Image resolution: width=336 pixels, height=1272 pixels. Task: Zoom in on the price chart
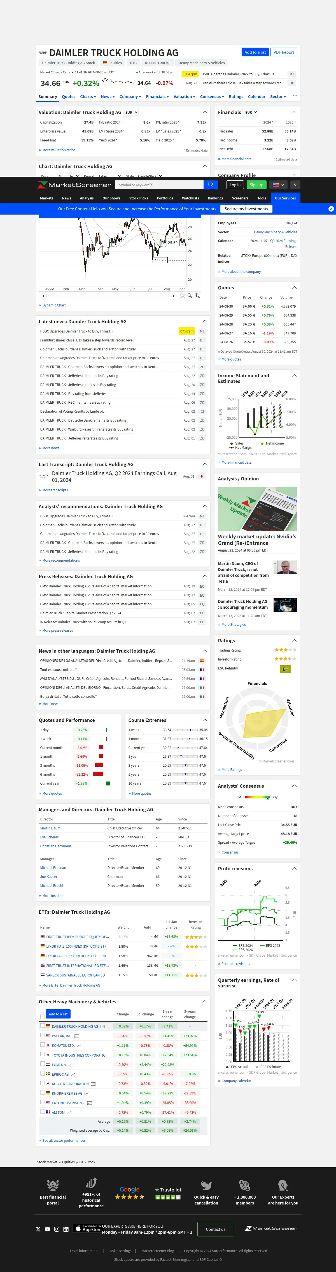tap(197, 295)
